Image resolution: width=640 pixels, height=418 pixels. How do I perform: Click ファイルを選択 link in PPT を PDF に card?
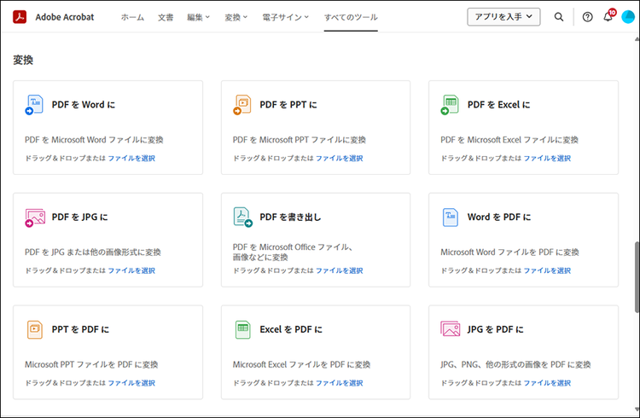(x=131, y=383)
